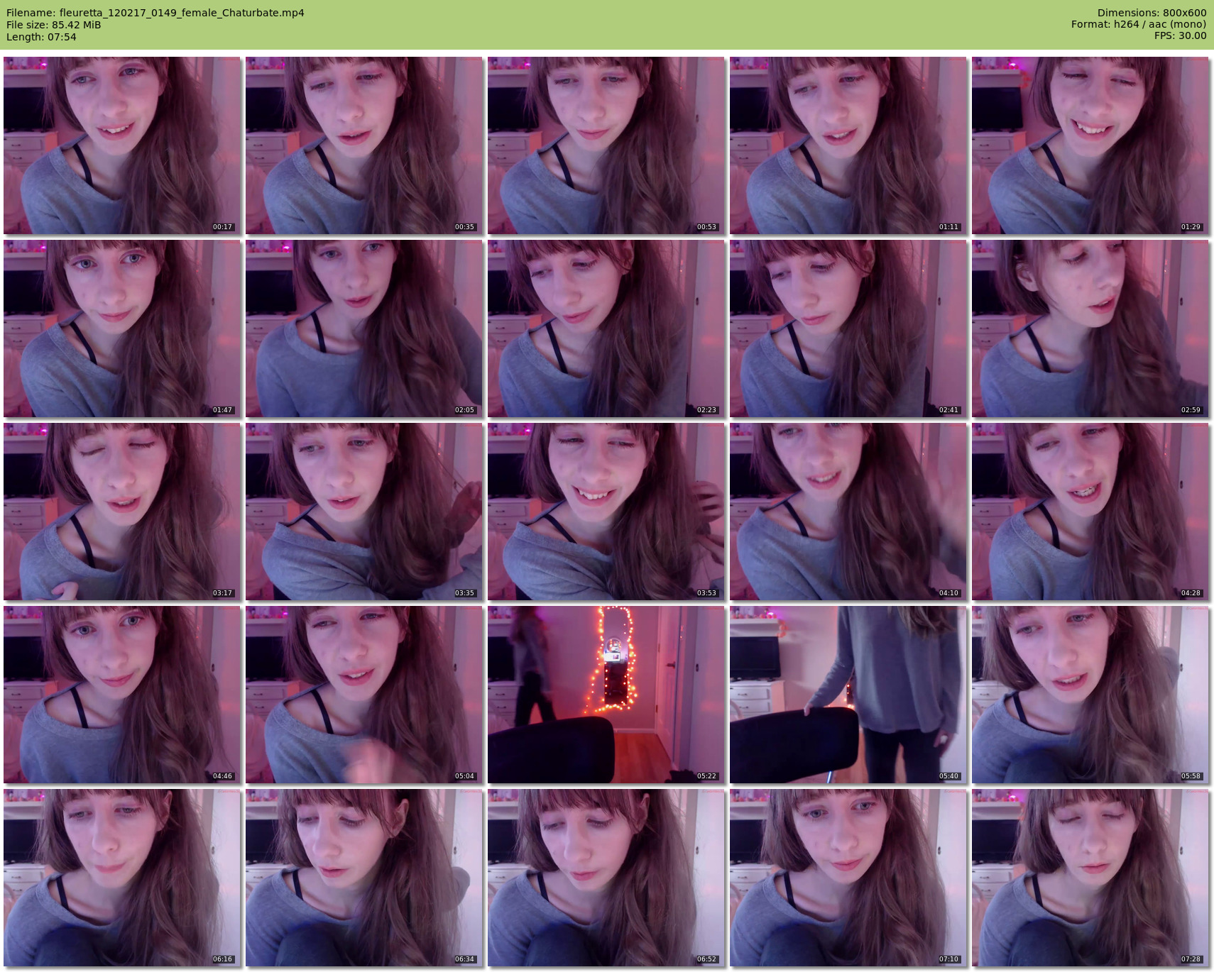The image size is (1214, 972).
Task: Click the FPS 30.00 label
Action: tap(1180, 35)
